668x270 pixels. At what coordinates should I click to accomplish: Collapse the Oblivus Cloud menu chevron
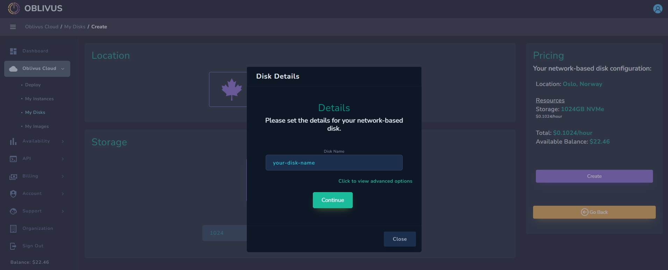pos(63,69)
